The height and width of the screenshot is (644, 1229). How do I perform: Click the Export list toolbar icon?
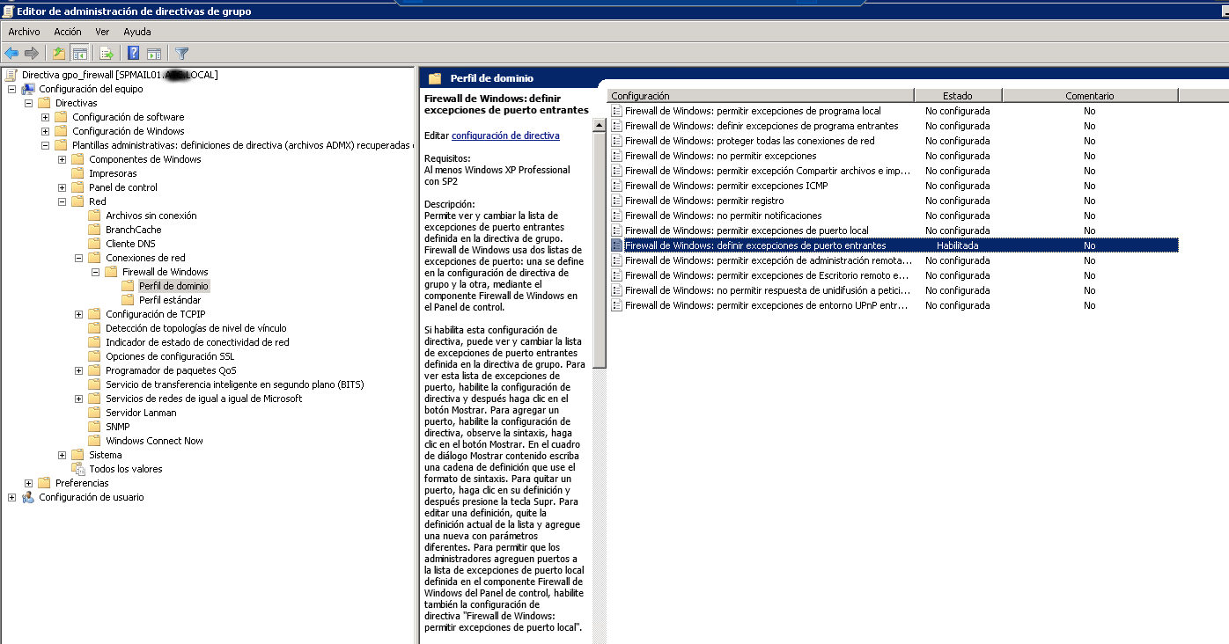(107, 54)
